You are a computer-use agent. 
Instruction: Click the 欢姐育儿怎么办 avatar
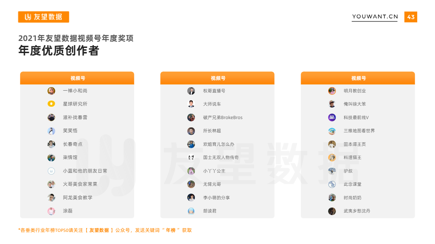coord(191,144)
